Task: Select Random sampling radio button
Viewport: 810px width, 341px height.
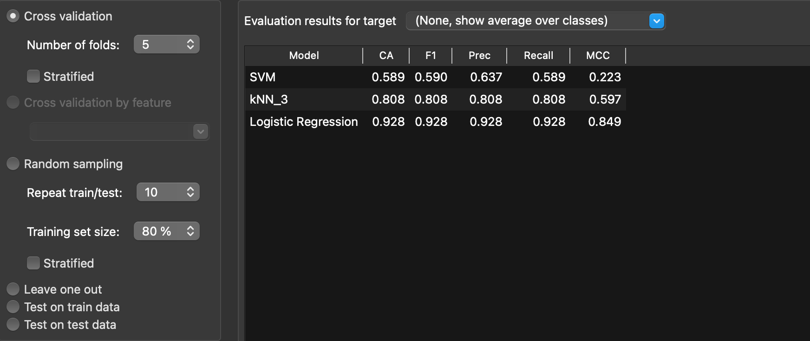Action: tap(13, 164)
